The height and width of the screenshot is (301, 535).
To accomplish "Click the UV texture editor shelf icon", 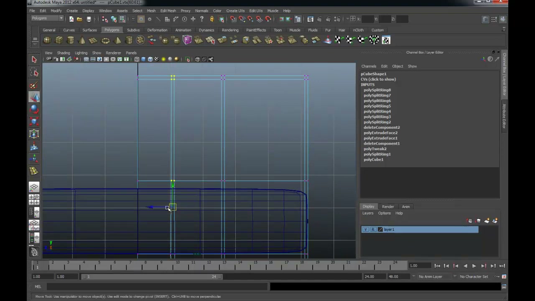I will point(386,40).
